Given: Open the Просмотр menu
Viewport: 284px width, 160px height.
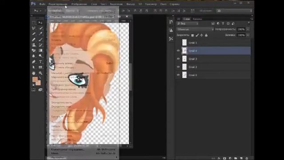Looking at the screenshot, I should [x=151, y=4].
